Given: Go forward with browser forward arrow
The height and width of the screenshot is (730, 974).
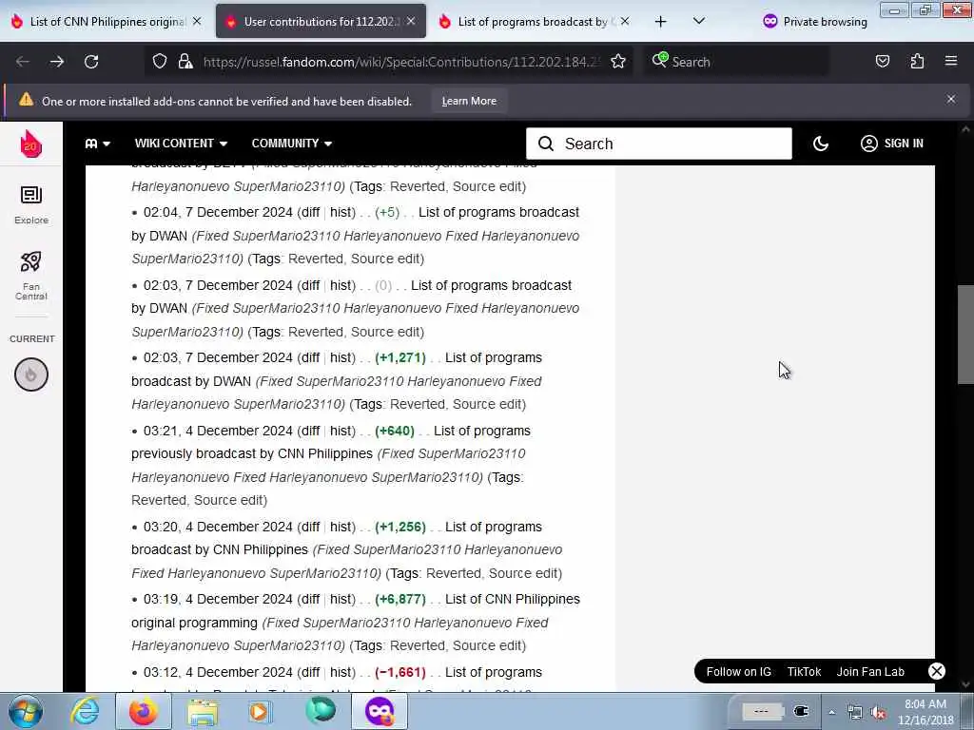Looking at the screenshot, I should point(57,62).
